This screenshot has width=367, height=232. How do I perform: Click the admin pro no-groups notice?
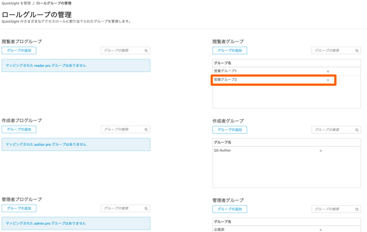pyautogui.click(x=76, y=223)
